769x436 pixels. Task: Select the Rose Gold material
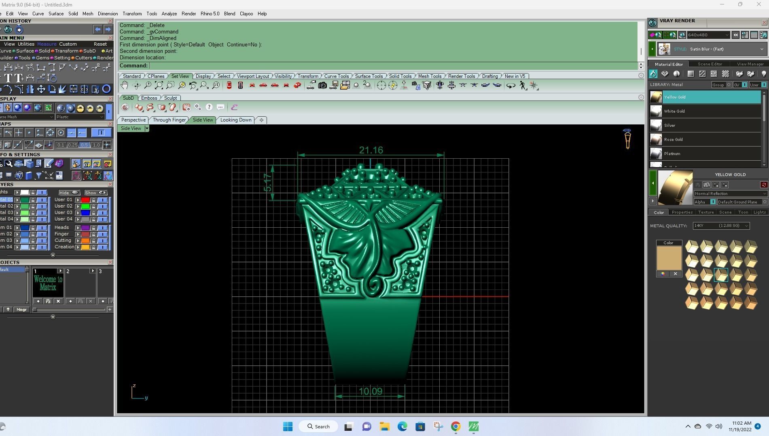click(705, 140)
